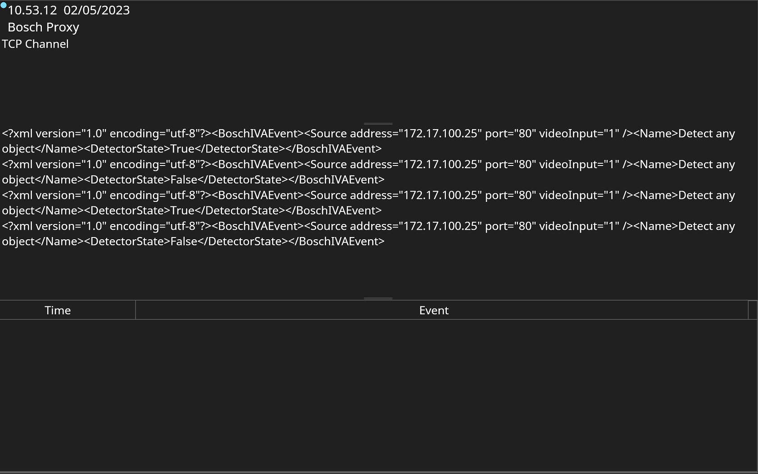The width and height of the screenshot is (758, 474).
Task: Select the last BoschIVAEvent XML line
Action: 368,226
